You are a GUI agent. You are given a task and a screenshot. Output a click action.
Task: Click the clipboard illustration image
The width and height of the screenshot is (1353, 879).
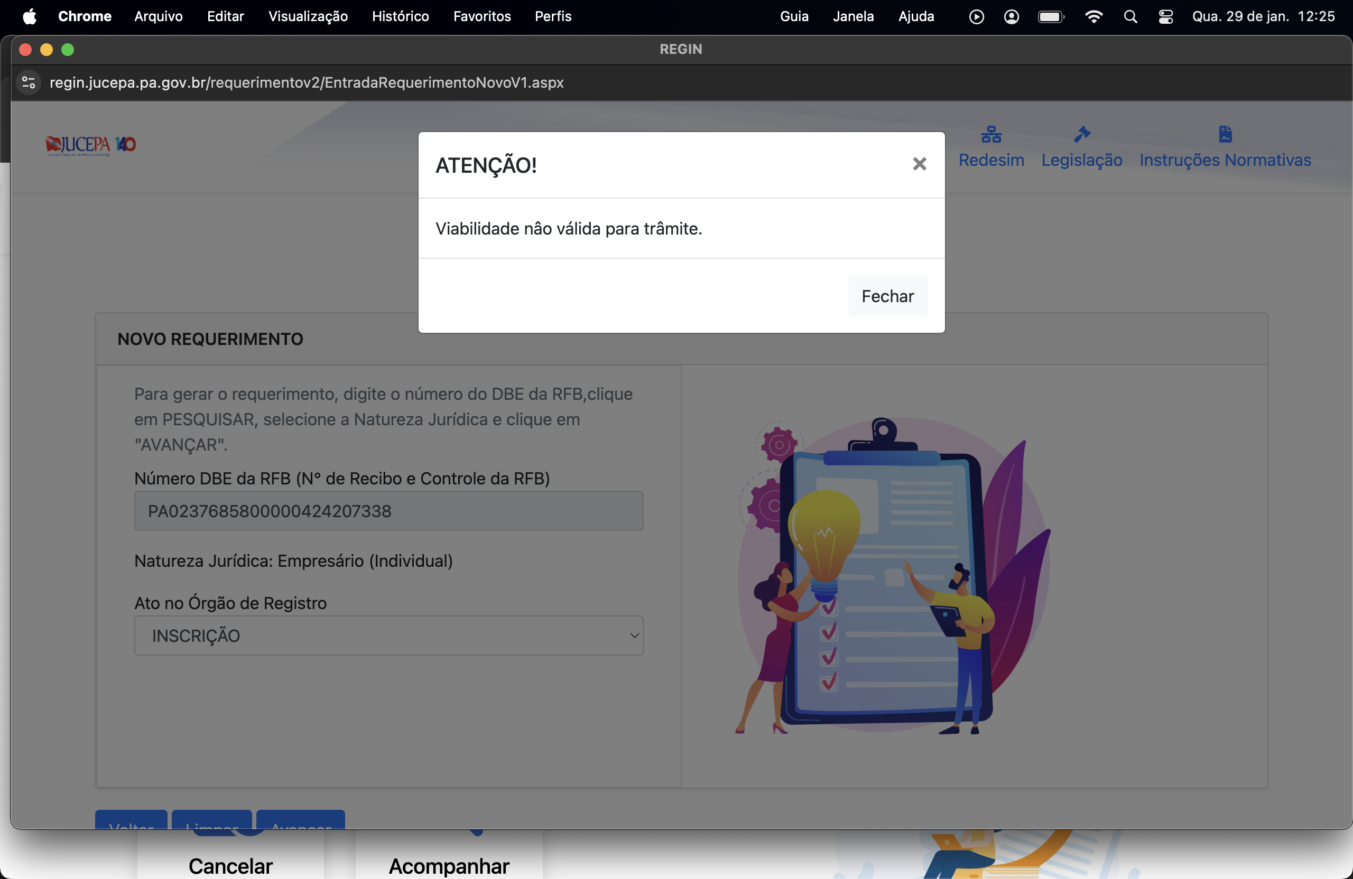click(x=893, y=576)
